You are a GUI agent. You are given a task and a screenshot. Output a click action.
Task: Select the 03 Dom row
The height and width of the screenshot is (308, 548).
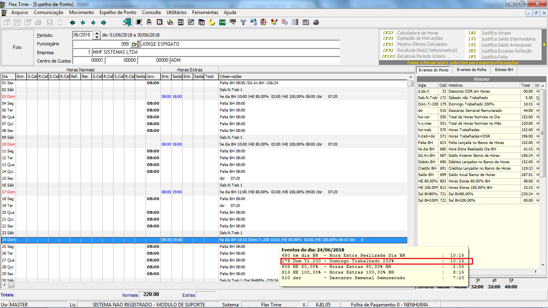[204, 97]
